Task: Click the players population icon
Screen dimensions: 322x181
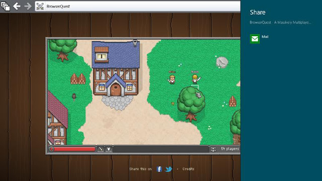Action: [213, 149]
